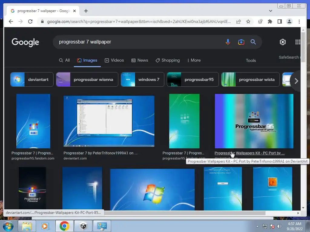Viewport: 310px width, 232px height.
Task: Switch to the Videos tab
Action: [114, 60]
